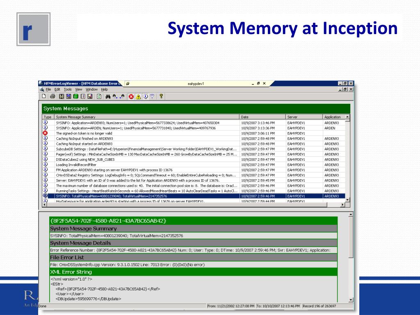
Task: Toggle the blue information filter icon
Action: click(146, 96)
